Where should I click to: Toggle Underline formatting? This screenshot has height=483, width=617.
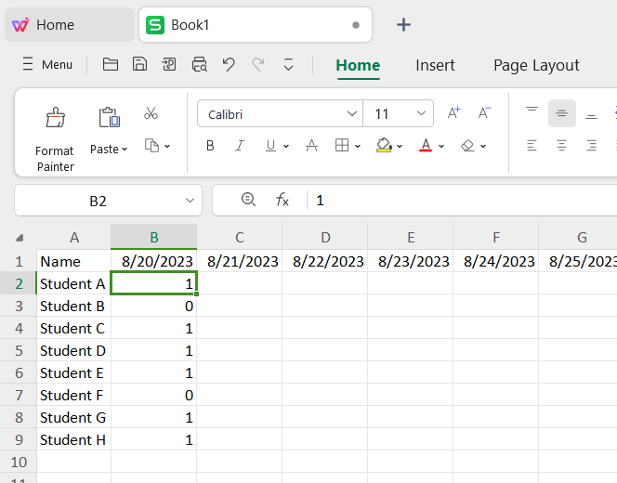point(270,146)
